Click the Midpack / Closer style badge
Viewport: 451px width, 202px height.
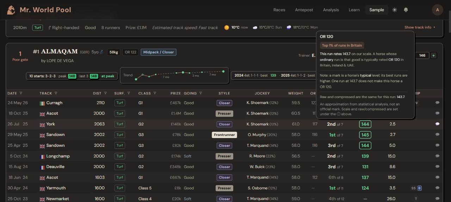pos(159,52)
